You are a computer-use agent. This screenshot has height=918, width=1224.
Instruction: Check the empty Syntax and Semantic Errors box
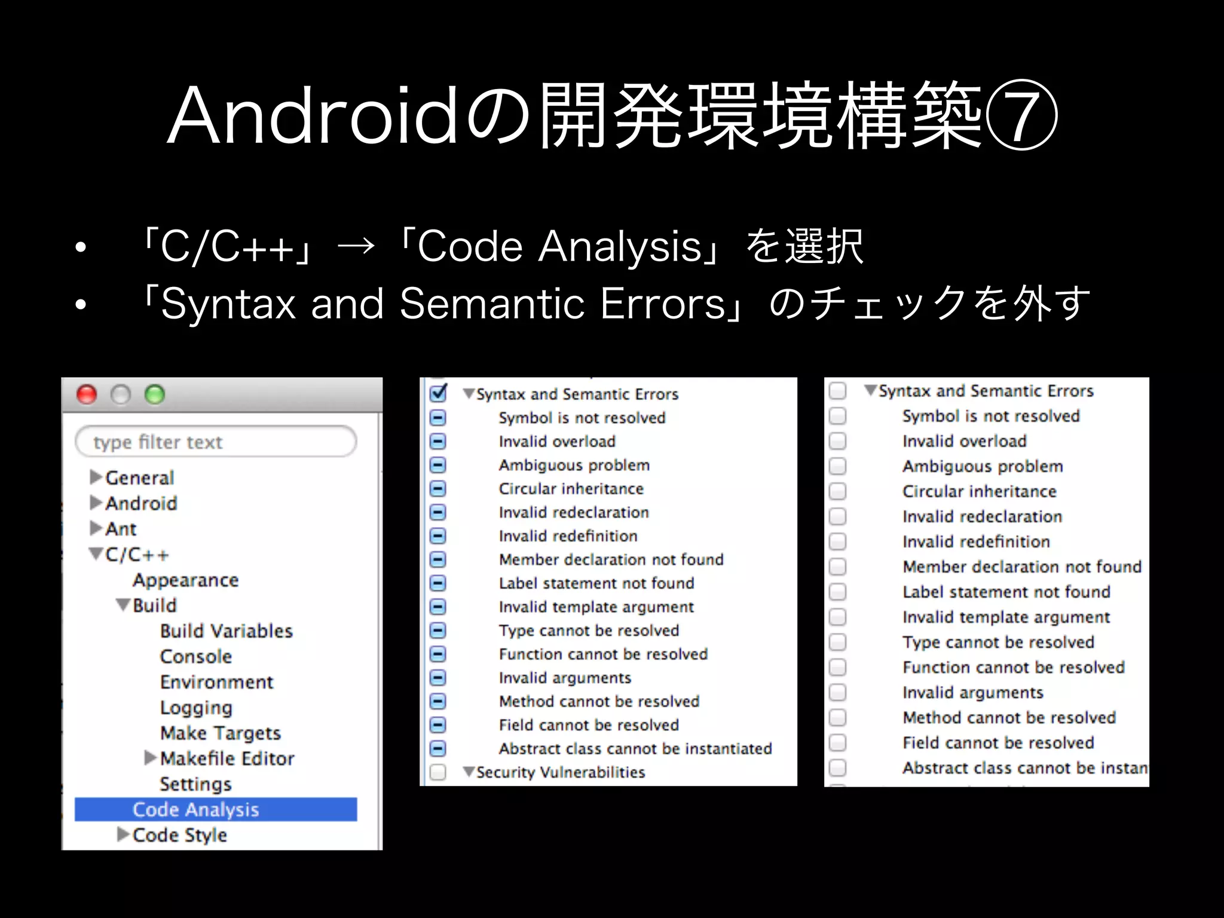[x=837, y=391]
